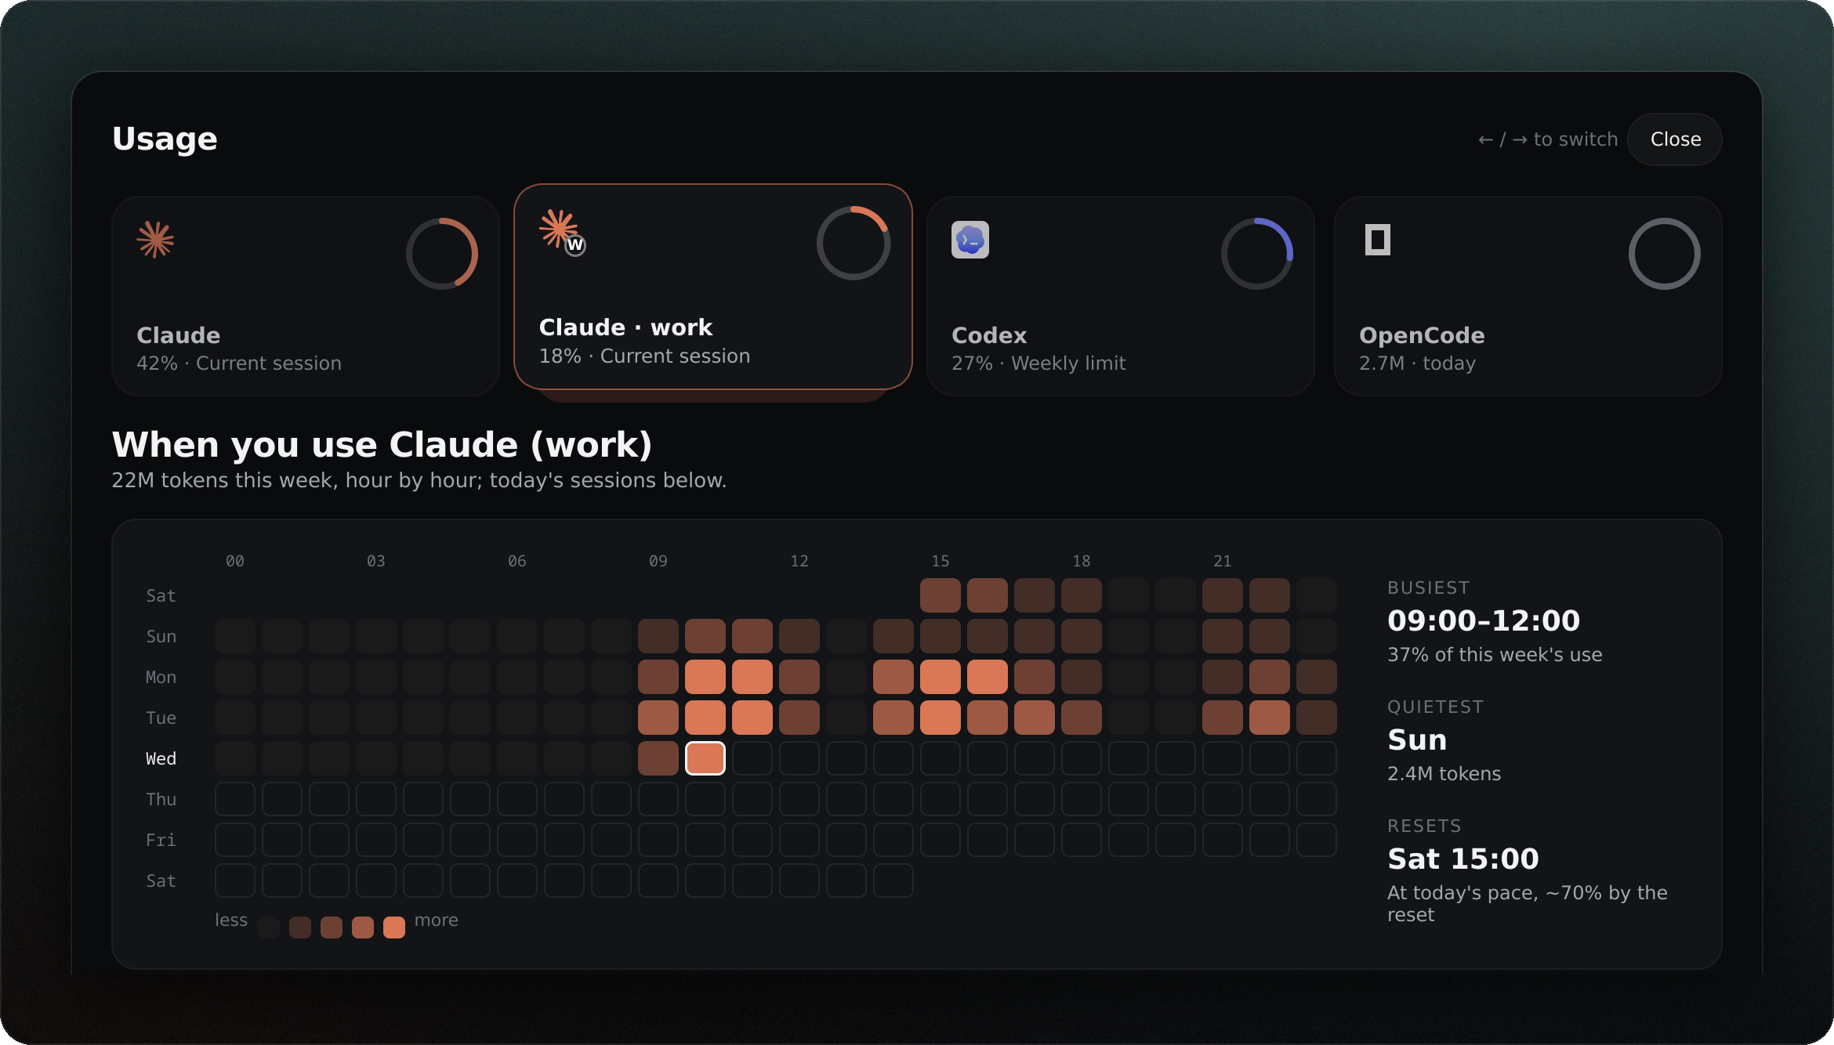Select the Claude · work usage card
The height and width of the screenshot is (1045, 1834).
[713, 287]
